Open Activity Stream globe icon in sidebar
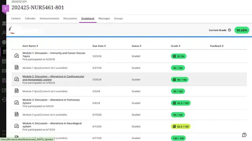 pyautogui.click(x=4, y=42)
